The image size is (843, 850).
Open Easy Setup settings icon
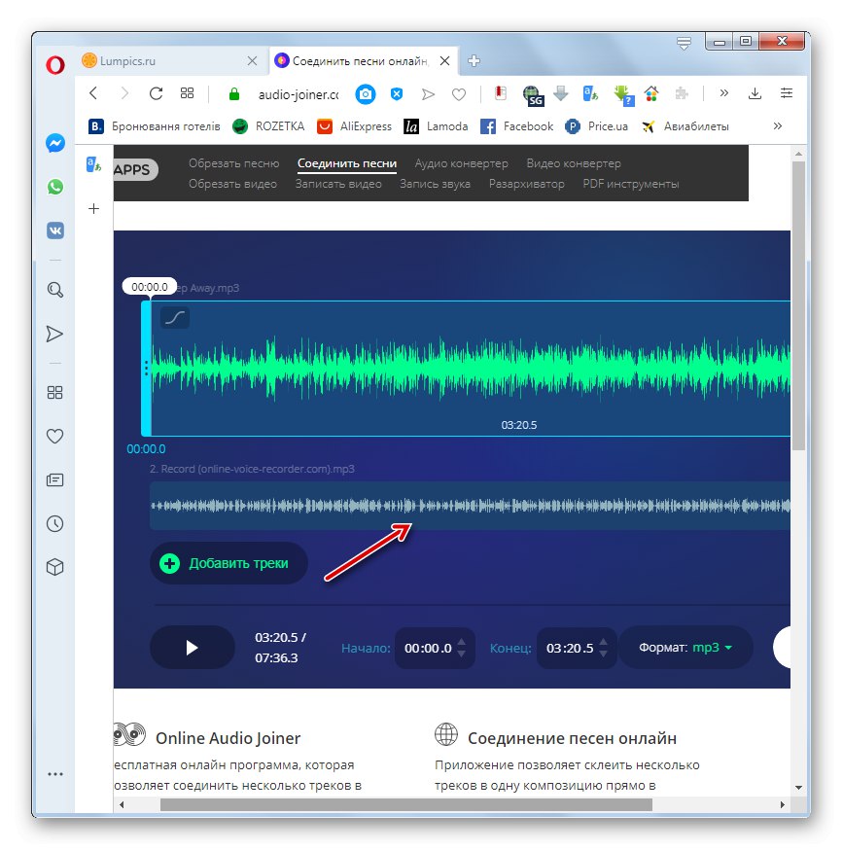pyautogui.click(x=786, y=93)
